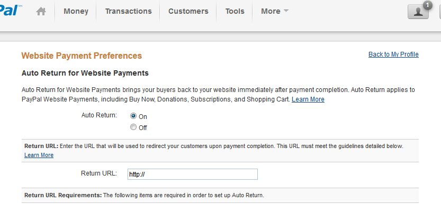Open the Money menu
This screenshot has height=212, width=441.
76,11
